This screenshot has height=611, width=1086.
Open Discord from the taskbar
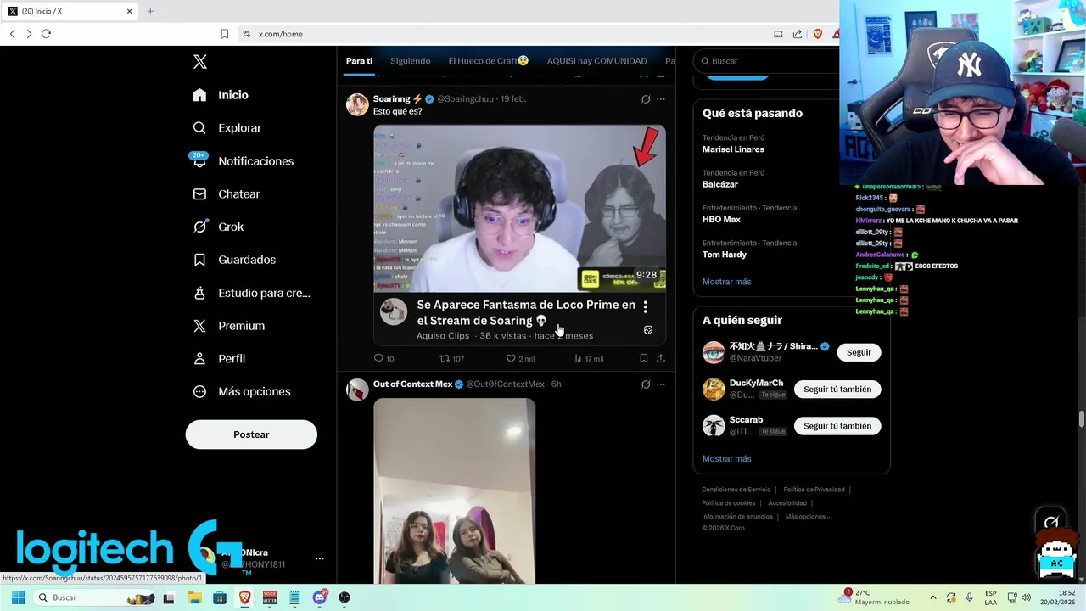(x=320, y=597)
